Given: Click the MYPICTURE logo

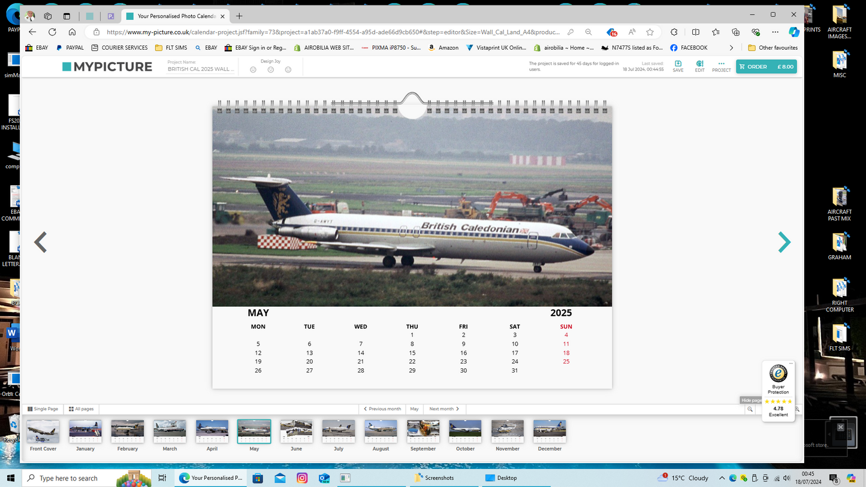Looking at the screenshot, I should 107,66.
